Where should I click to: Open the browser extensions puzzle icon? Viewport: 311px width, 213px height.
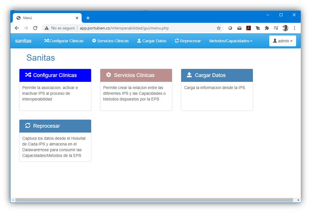267,28
